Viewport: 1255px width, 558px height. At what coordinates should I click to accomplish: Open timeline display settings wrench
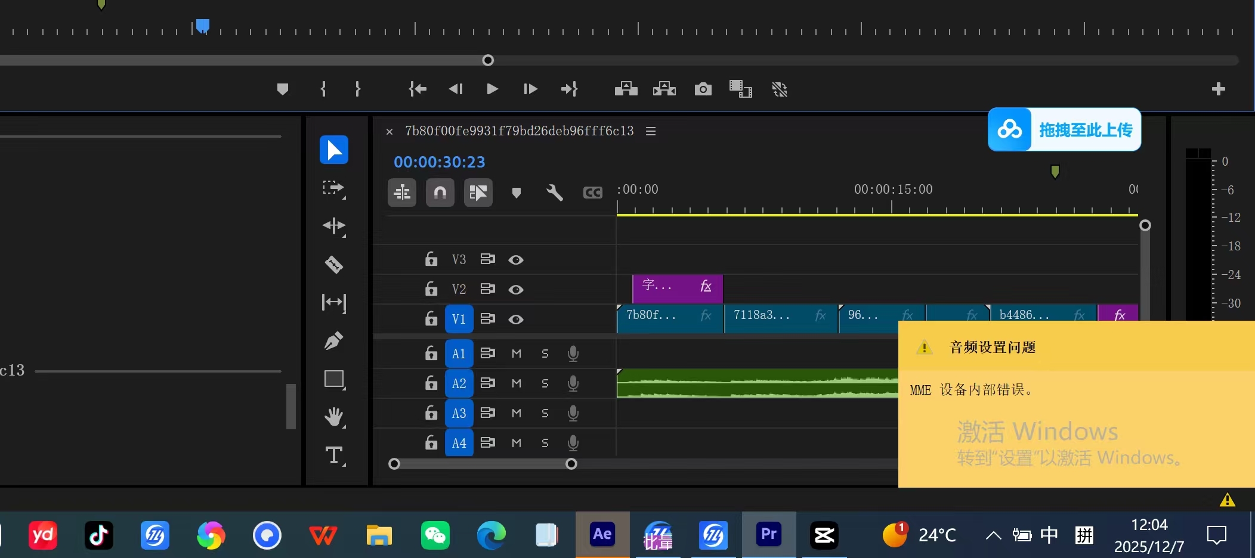coord(554,193)
